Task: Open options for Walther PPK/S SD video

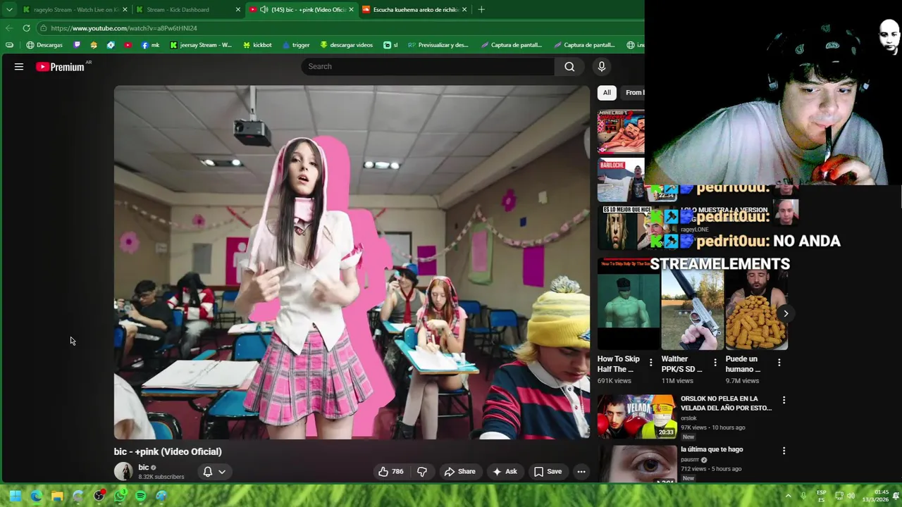Action: 715,363
